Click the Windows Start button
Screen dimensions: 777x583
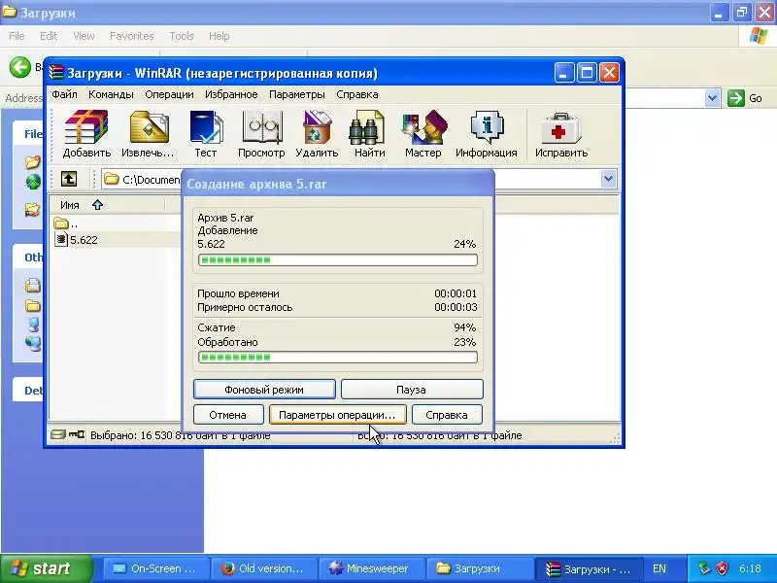tap(47, 568)
